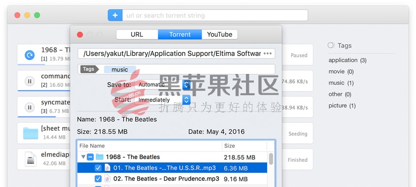Screen dimensions: 416x187
Task: Switch to the URL tab
Action: pyautogui.click(x=137, y=34)
